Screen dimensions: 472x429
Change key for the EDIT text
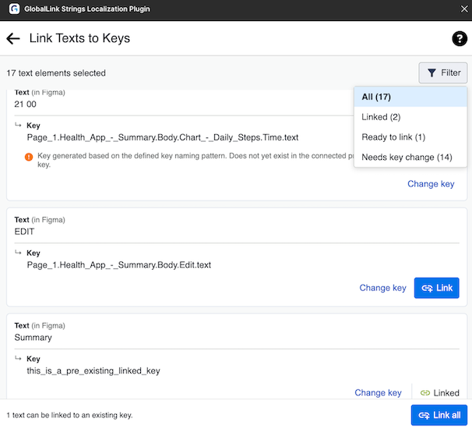click(382, 288)
